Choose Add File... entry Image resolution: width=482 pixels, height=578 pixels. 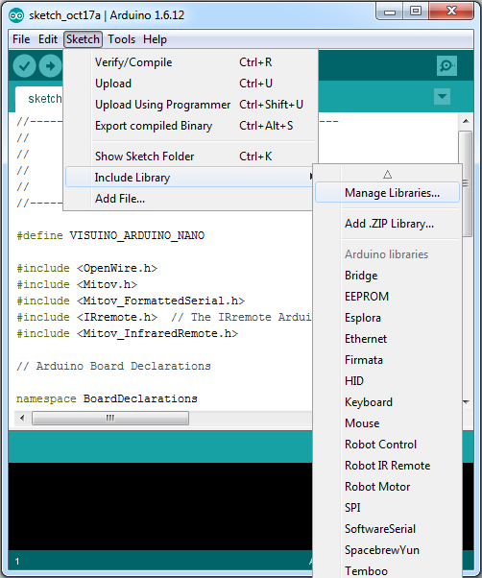(x=189, y=199)
